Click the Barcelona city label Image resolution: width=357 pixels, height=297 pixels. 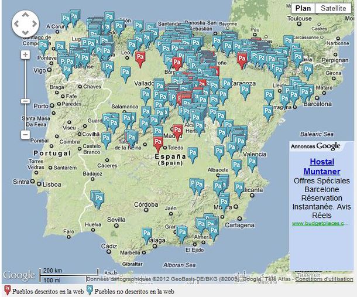[x=318, y=104]
